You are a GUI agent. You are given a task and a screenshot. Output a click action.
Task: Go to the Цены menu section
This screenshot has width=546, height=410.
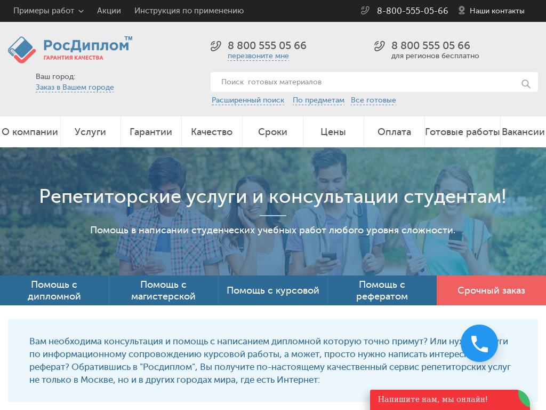pyautogui.click(x=333, y=132)
